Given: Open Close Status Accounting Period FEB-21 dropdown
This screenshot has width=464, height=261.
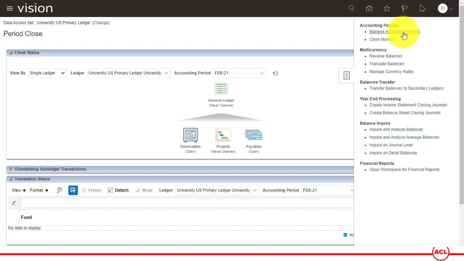Looking at the screenshot, I should click(x=239, y=73).
